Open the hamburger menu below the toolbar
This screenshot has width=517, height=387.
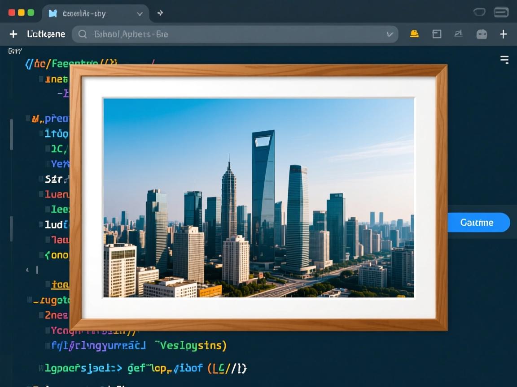[504, 60]
